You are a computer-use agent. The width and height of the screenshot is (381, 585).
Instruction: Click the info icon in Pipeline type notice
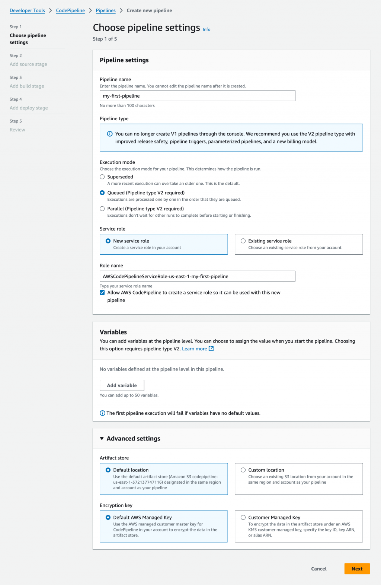[110, 134]
